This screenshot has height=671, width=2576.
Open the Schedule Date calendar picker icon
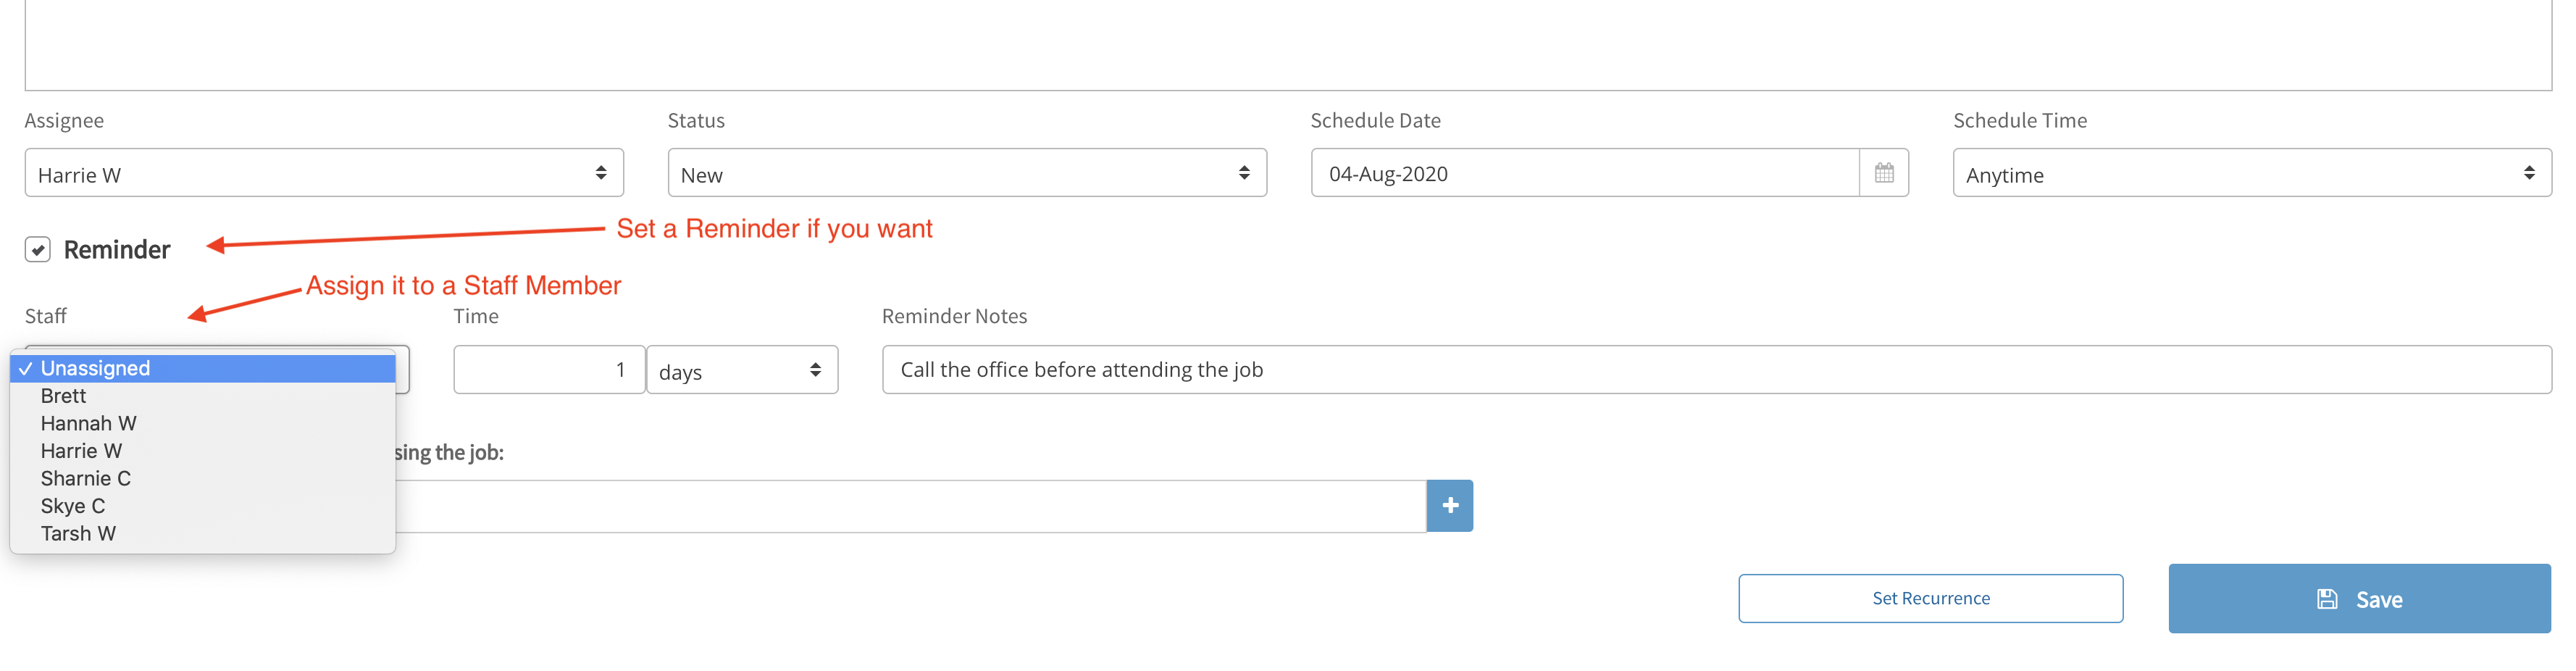1883,173
